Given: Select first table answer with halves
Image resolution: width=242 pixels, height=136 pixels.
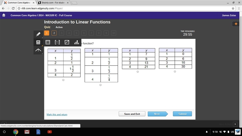Looking at the screenshot, I should click(x=63, y=80).
